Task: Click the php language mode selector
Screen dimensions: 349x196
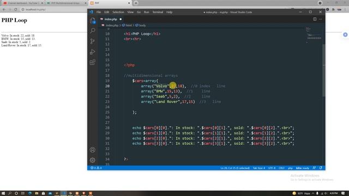Action: pyautogui.click(x=290, y=168)
